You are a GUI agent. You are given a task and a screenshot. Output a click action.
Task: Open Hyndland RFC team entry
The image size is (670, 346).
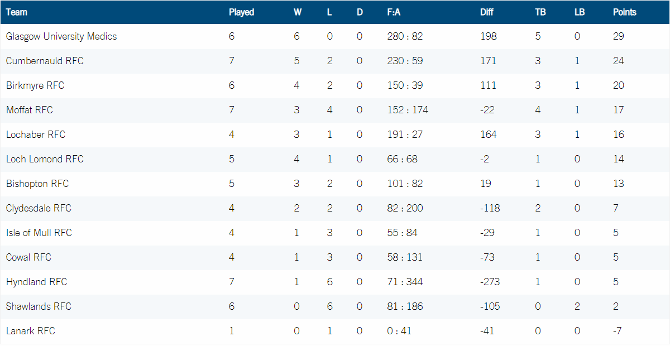[x=36, y=282]
